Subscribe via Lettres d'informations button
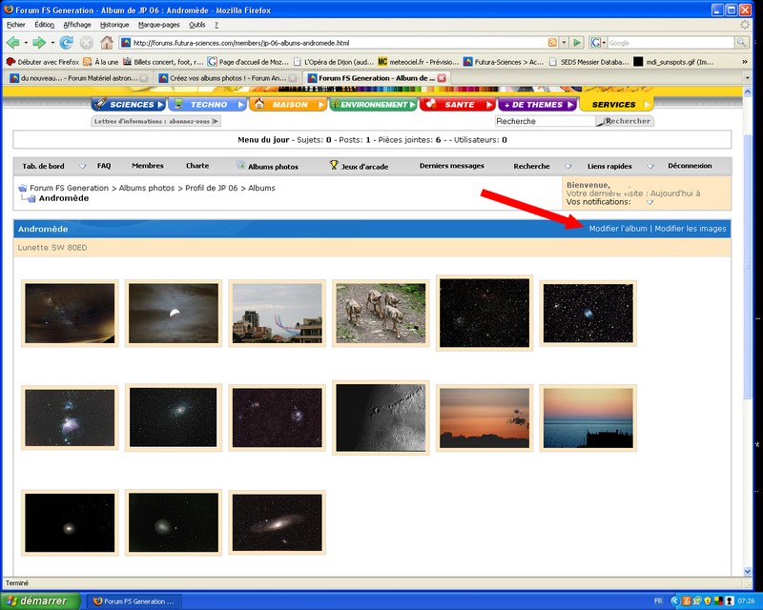The width and height of the screenshot is (763, 610). [155, 121]
